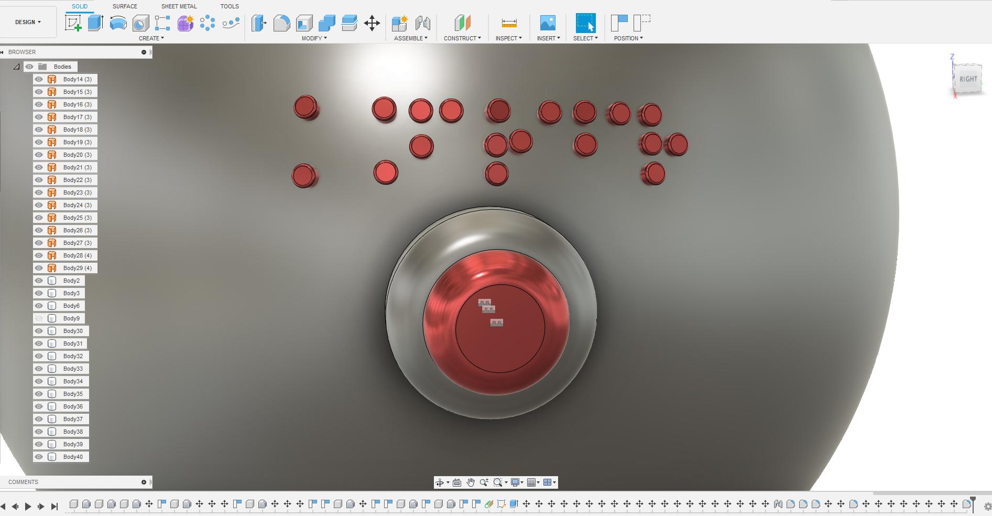Toggle visibility of Body29 (4)
This screenshot has height=516, width=992.
(x=39, y=268)
